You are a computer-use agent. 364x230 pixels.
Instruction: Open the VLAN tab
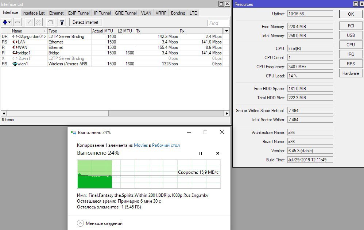pyautogui.click(x=146, y=13)
